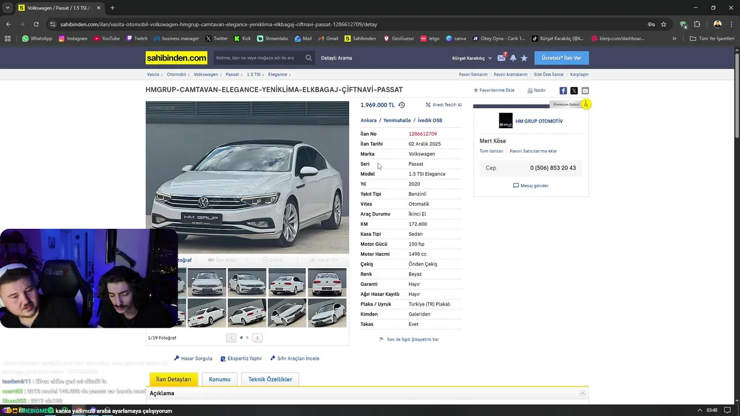Open GeoGuessr bookmark
The width and height of the screenshot is (740, 416).
tap(398, 39)
